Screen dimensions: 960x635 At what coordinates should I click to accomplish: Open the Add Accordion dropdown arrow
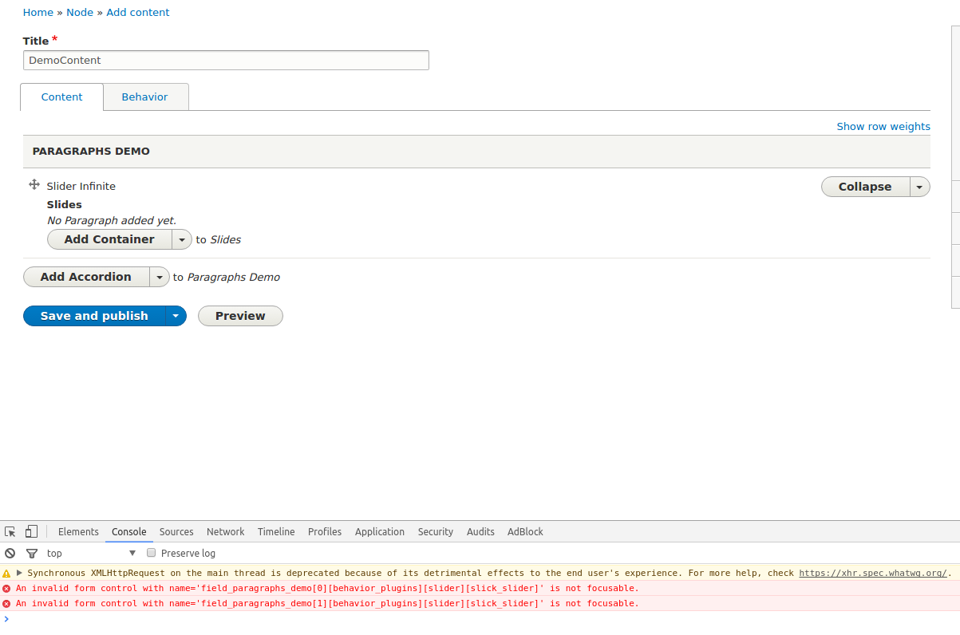coord(159,277)
